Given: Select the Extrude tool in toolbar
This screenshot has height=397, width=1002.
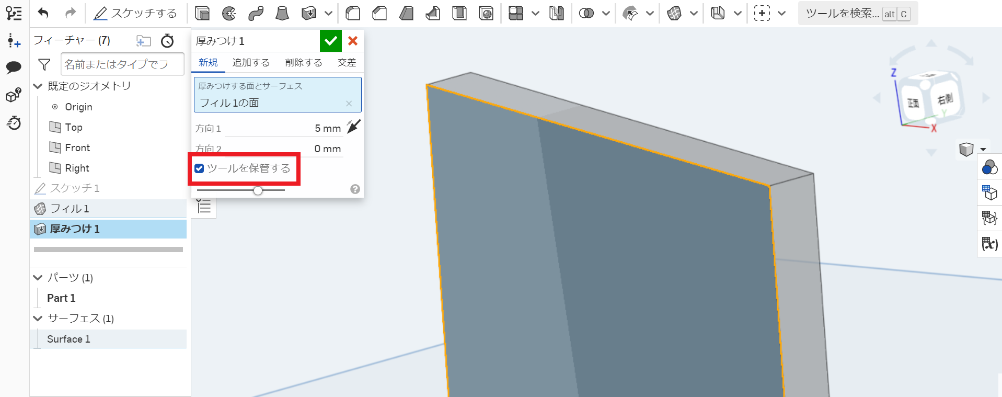Looking at the screenshot, I should (202, 13).
